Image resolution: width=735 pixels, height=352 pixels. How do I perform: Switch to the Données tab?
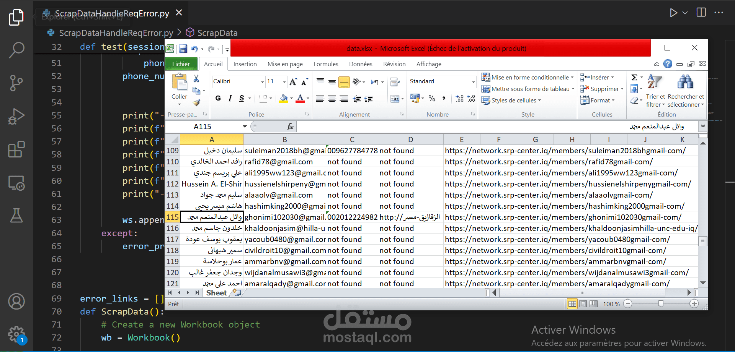point(361,64)
